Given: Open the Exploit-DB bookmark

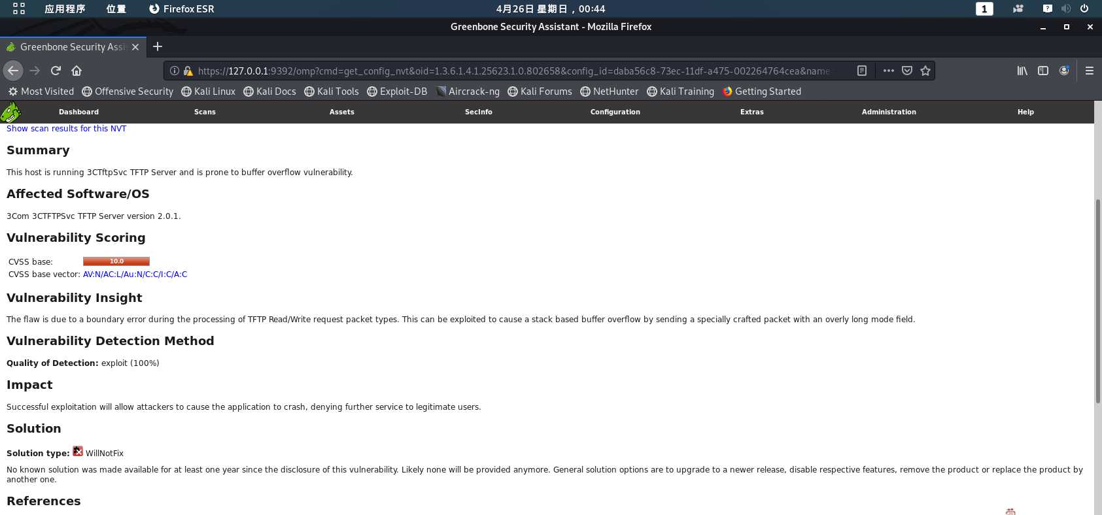Looking at the screenshot, I should (x=397, y=91).
